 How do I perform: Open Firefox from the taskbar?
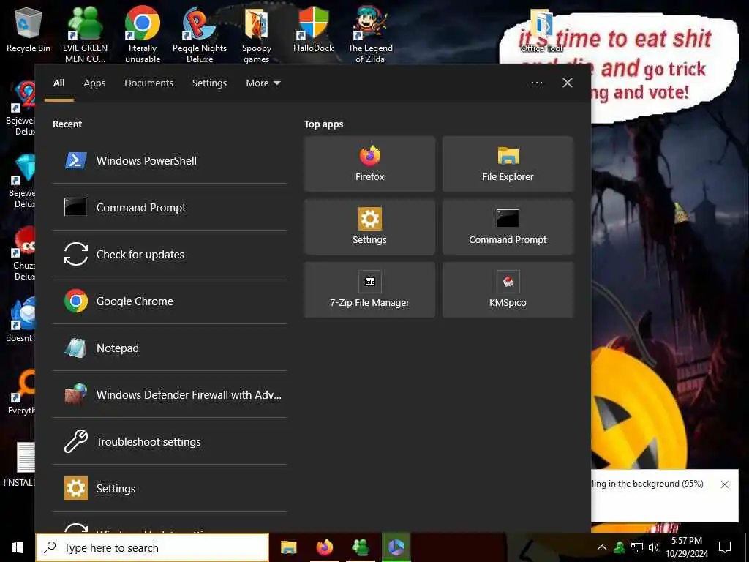point(324,547)
